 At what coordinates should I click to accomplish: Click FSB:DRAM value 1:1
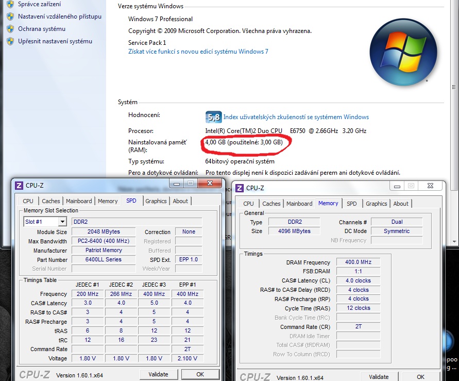359,272
